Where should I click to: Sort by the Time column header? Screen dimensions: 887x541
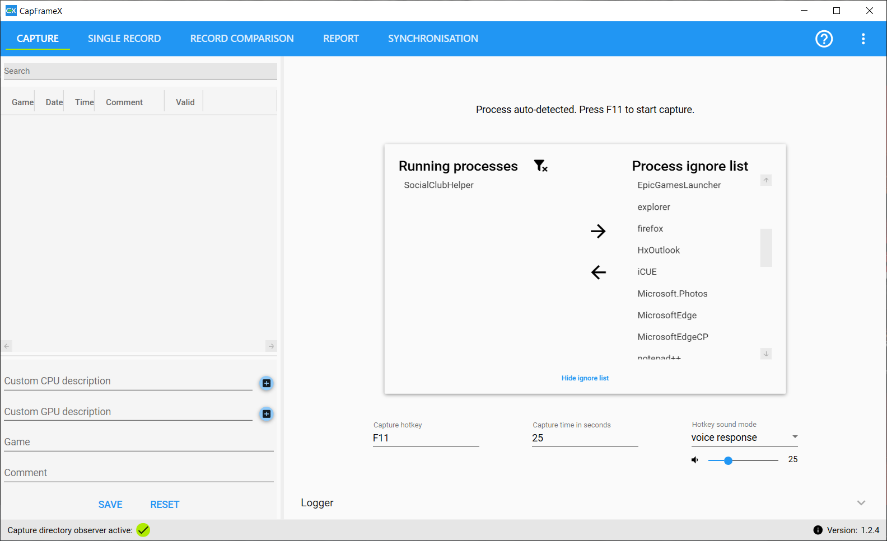click(x=85, y=102)
